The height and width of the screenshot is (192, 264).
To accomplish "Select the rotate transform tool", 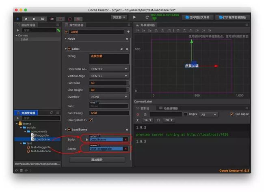I will (26, 19).
